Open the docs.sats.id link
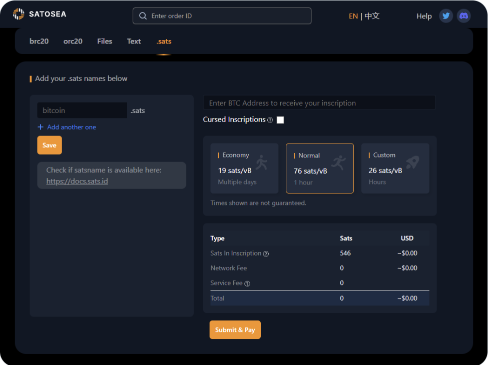 [x=77, y=181]
